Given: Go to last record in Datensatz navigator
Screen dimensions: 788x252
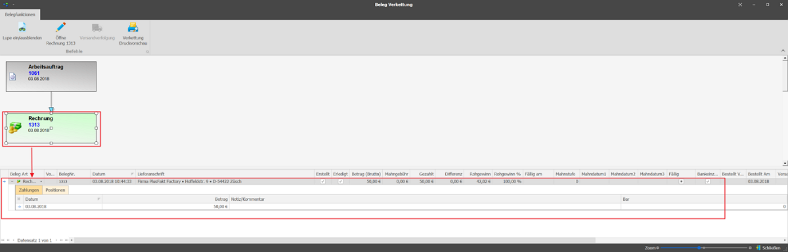Looking at the screenshot, I should pos(66,240).
